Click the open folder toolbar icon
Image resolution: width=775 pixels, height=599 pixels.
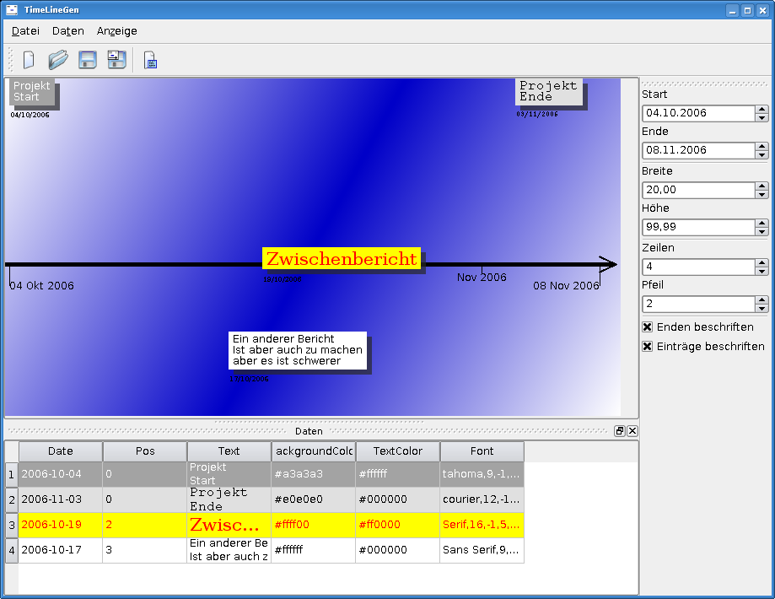57,60
